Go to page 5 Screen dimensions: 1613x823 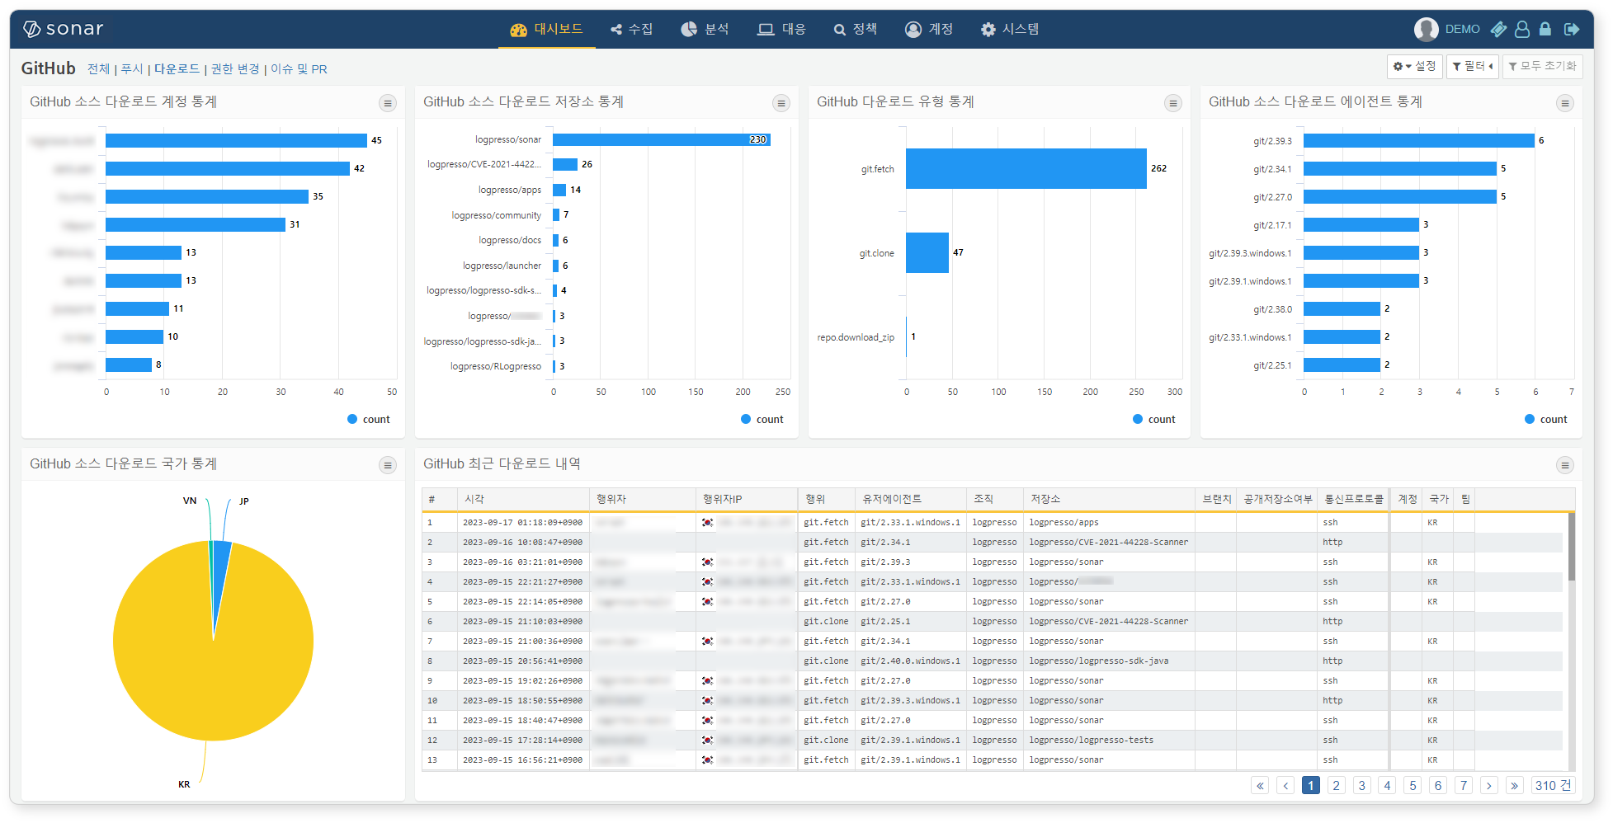[x=1413, y=785]
